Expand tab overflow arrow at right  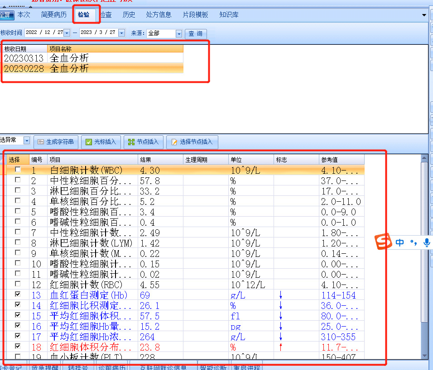[x=424, y=15]
